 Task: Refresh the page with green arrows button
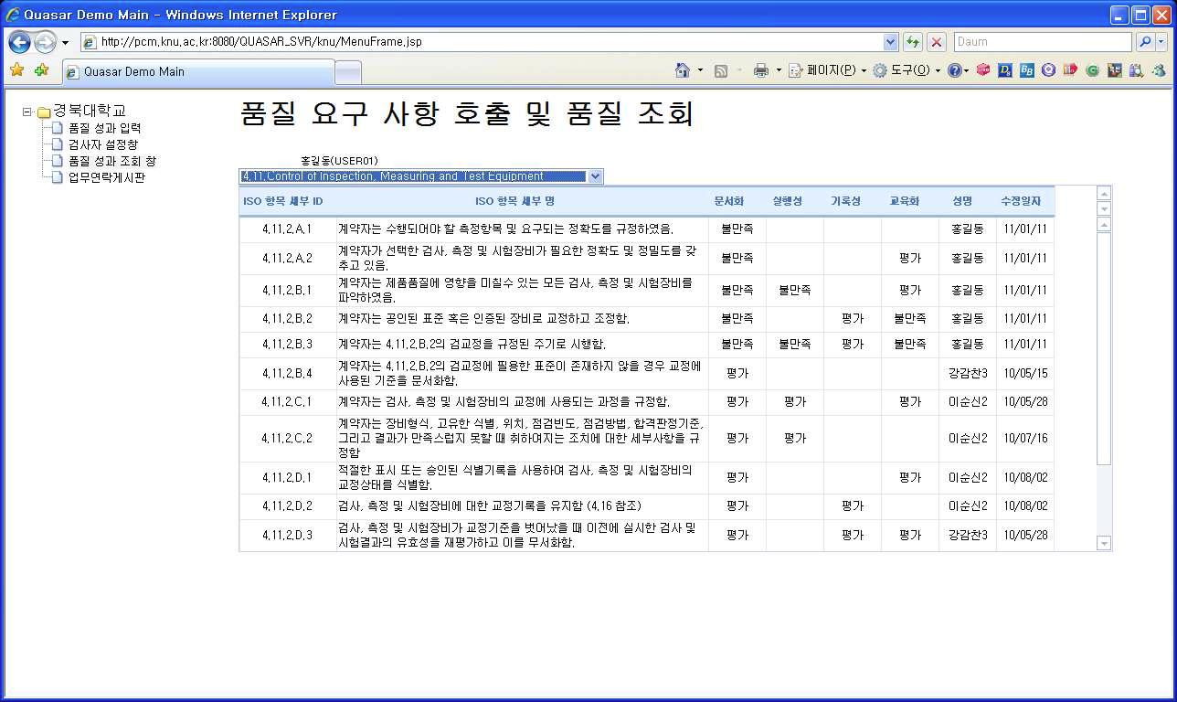click(912, 42)
